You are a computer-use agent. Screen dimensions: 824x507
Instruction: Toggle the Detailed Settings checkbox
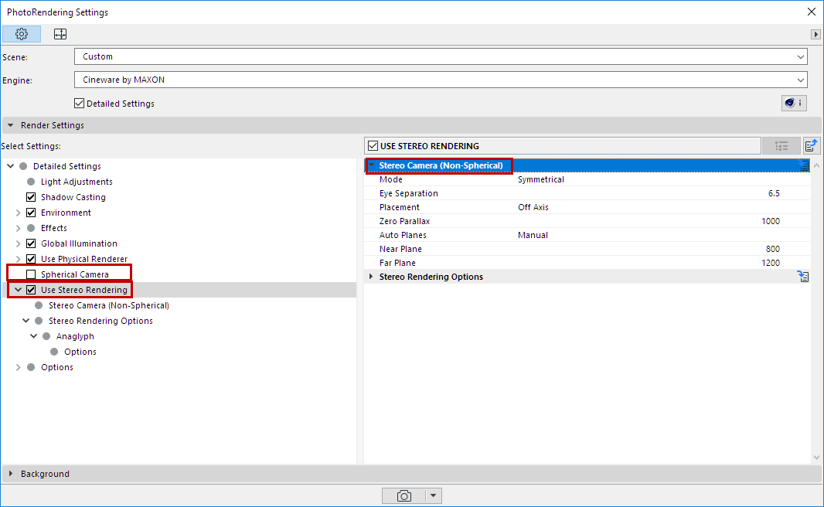(x=80, y=104)
